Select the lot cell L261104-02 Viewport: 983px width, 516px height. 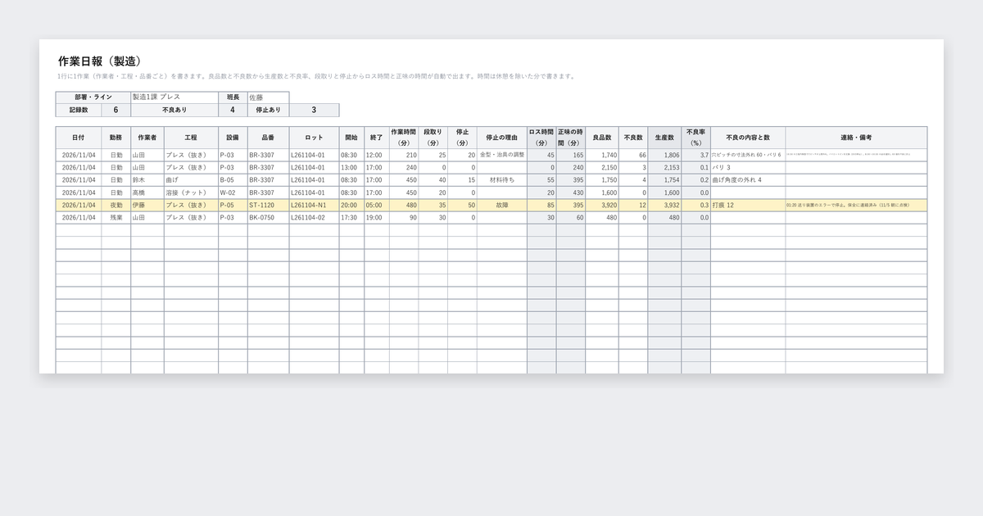[314, 218]
